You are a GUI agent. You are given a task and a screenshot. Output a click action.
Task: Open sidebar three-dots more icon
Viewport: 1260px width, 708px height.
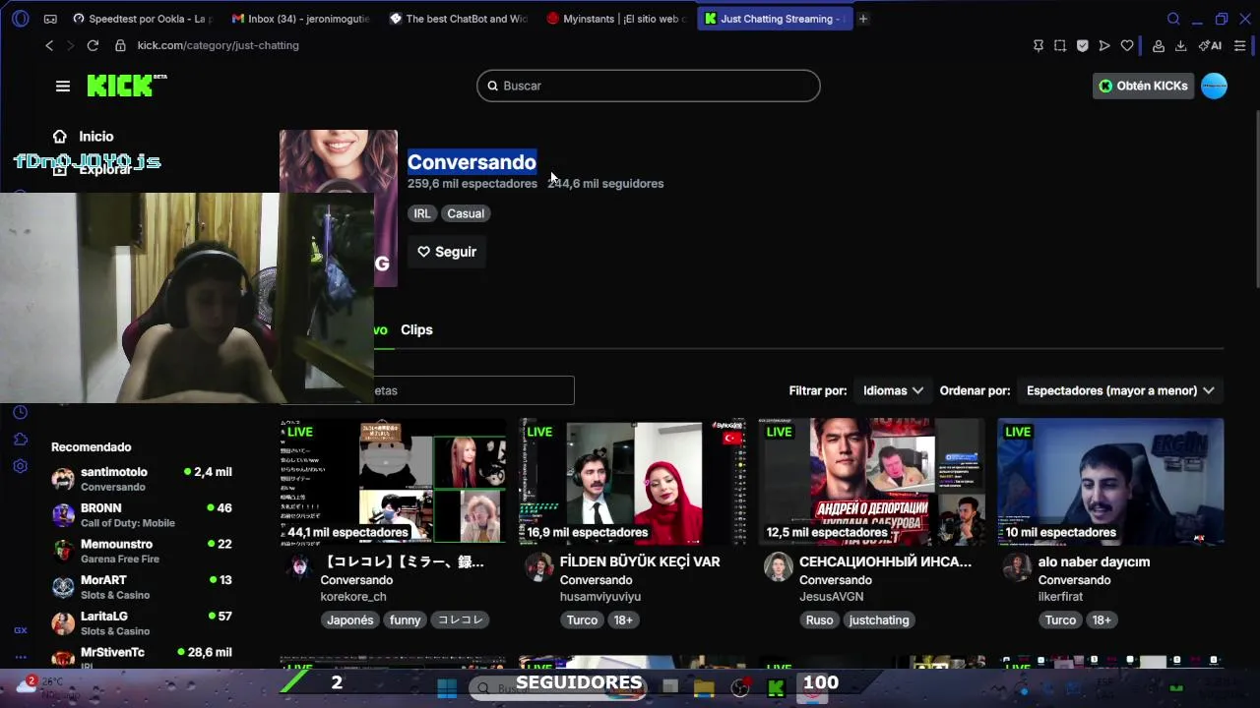[21, 657]
